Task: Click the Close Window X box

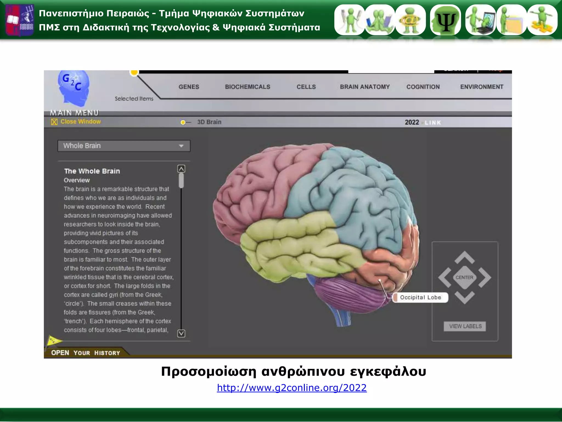Action: 54,122
